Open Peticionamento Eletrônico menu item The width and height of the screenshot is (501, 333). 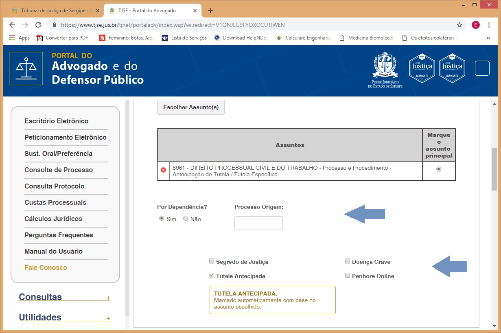coord(66,137)
